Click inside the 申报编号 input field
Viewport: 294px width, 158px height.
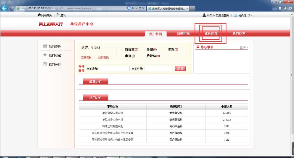click(114, 68)
